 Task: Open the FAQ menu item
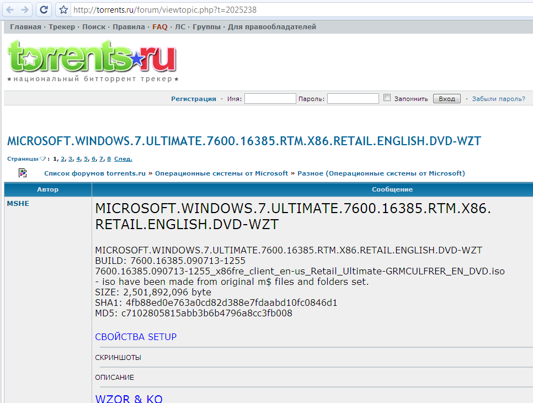[x=160, y=26]
